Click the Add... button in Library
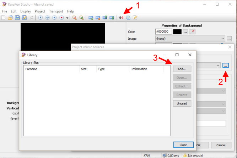 pyautogui.click(x=182, y=69)
